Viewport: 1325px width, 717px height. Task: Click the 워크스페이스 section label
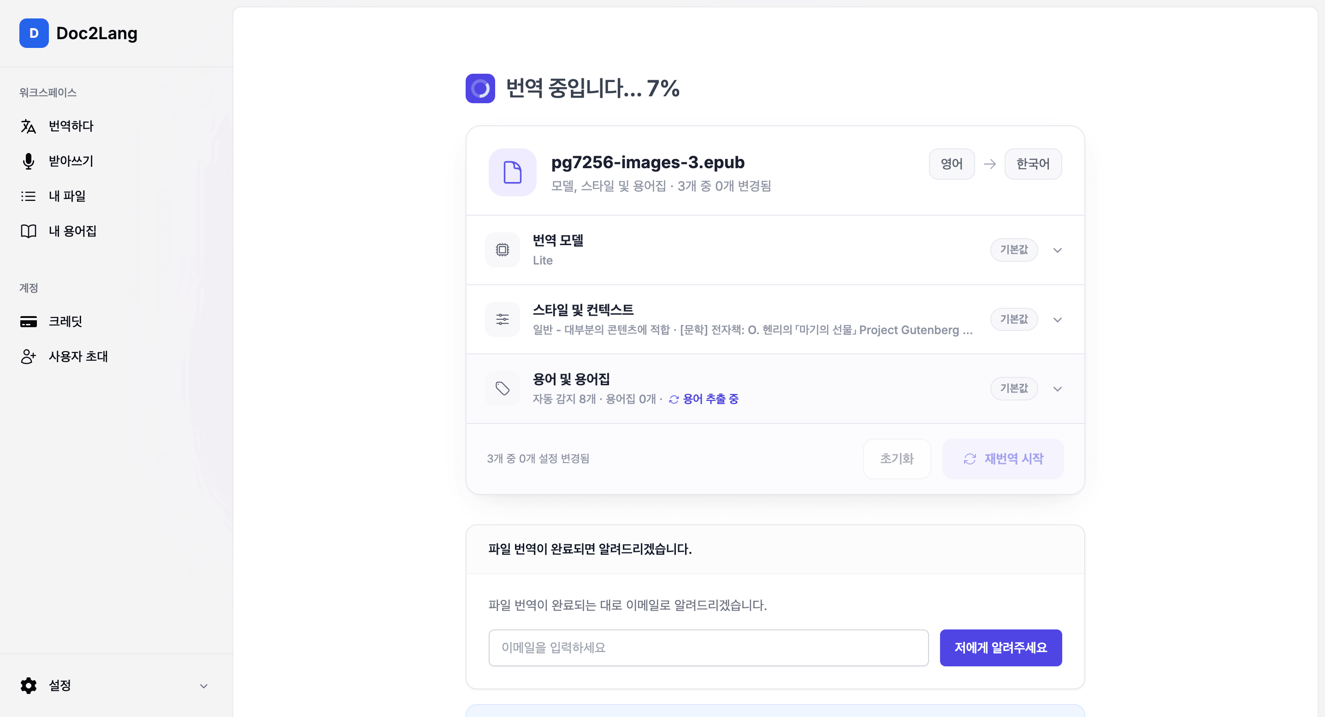point(48,93)
